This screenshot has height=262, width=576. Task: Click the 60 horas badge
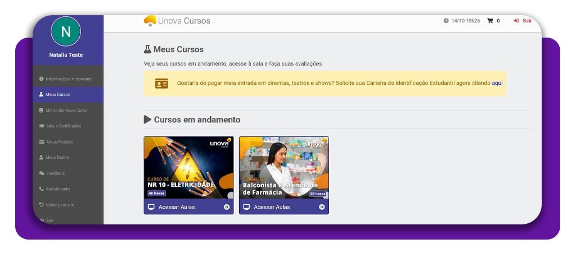point(318,194)
